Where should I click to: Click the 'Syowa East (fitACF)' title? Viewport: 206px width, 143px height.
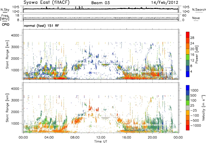(47, 3)
